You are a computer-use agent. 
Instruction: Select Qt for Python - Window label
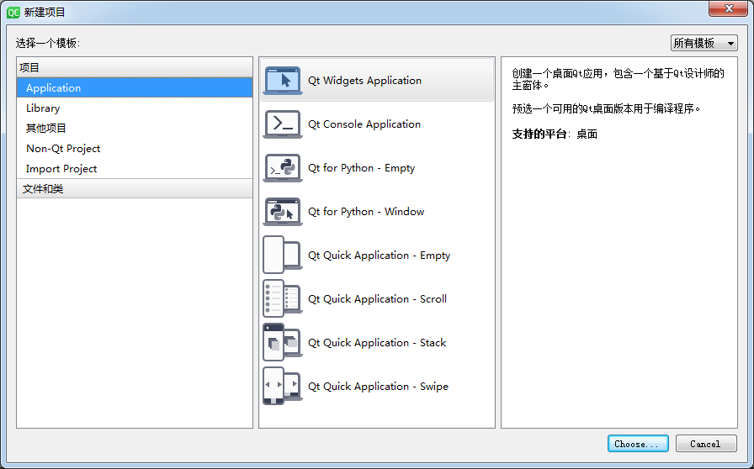[x=366, y=212]
